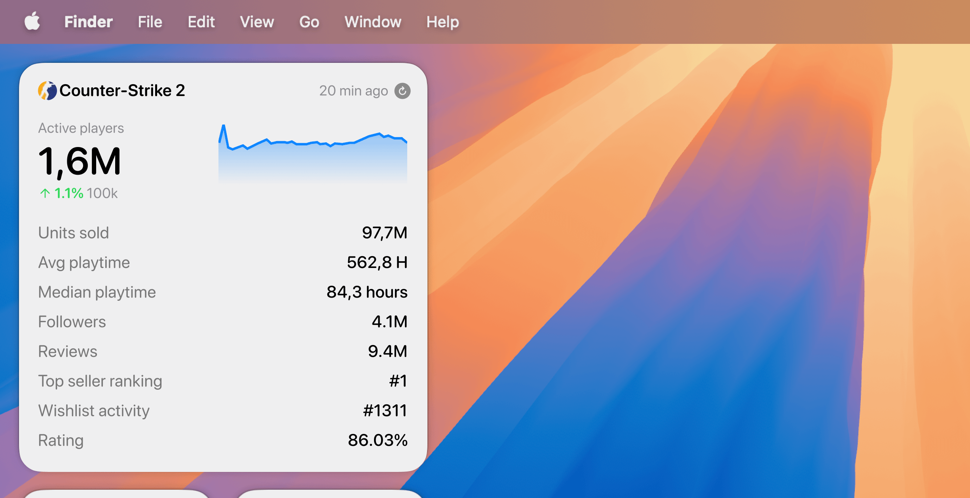The width and height of the screenshot is (970, 498).
Task: Click the Top seller ranking #1 value
Action: point(398,381)
